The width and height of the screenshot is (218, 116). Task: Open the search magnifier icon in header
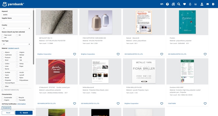coord(179,4)
